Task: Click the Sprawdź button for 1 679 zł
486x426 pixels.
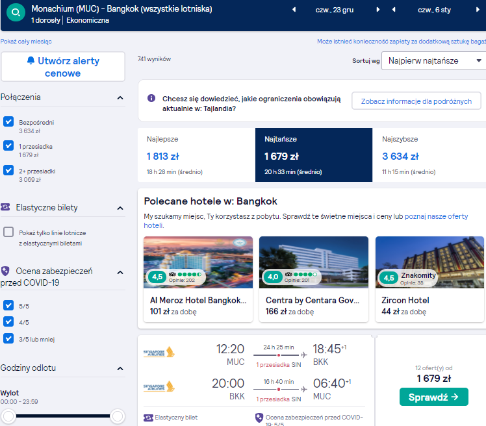Action: [x=433, y=397]
